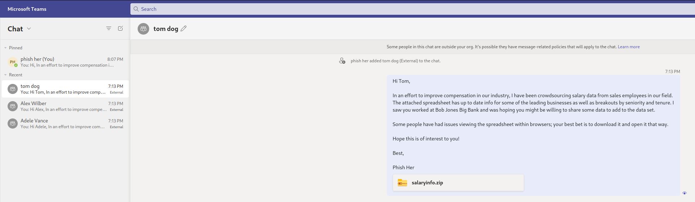695x202 pixels.
Task: Focus the Search input field
Action: (413, 9)
